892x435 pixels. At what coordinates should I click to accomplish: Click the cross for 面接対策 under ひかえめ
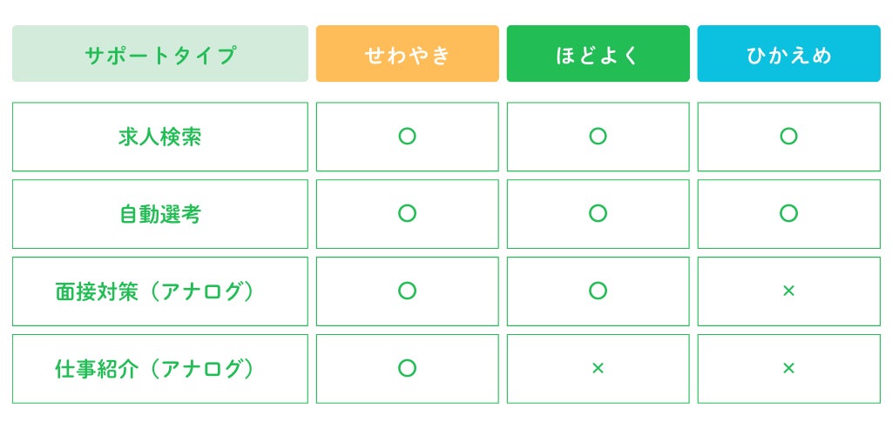coord(788,291)
